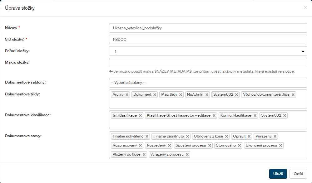312x183 pixels.
Task: Remove the Výchozí dokumentová třída tag
Action: coord(293,95)
